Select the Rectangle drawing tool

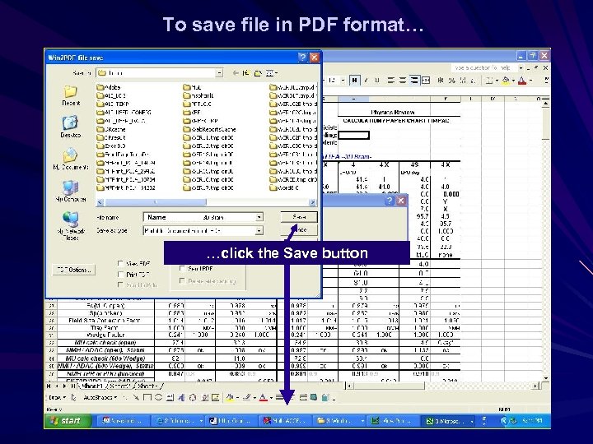[x=147, y=397]
